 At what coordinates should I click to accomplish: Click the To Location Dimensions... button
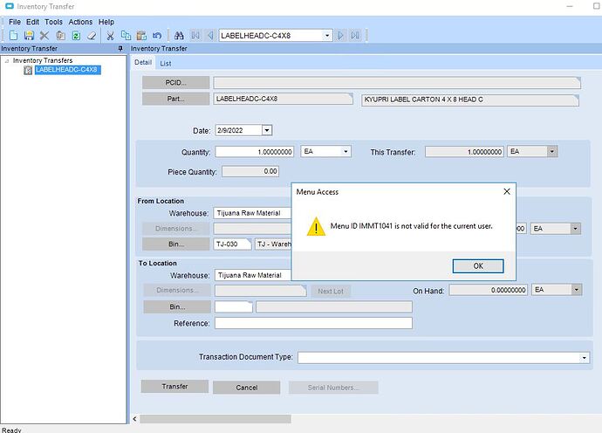[177, 290]
